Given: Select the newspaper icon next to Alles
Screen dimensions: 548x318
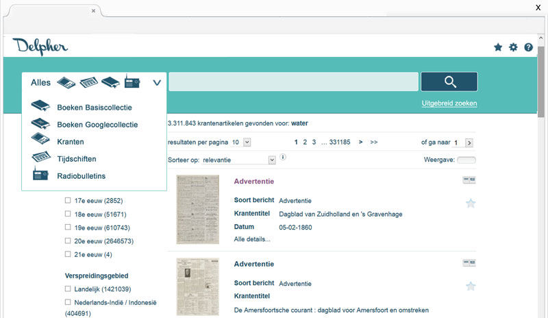Looking at the screenshot, I should (x=66, y=83).
